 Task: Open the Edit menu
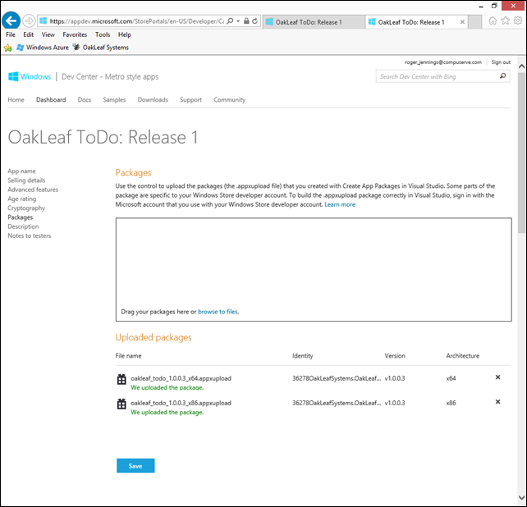(28, 34)
